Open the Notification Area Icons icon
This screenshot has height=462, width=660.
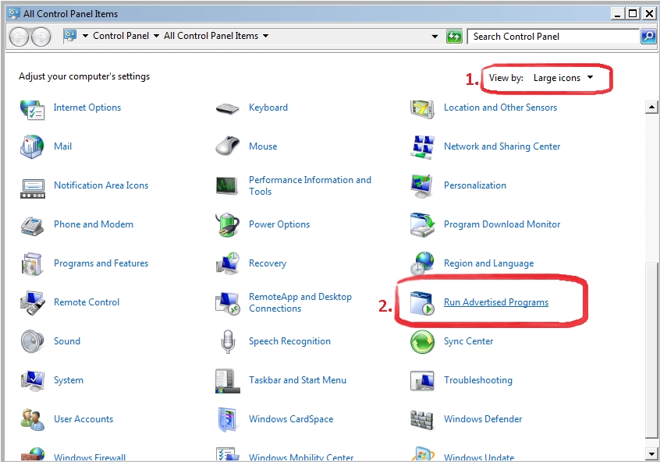33,188
